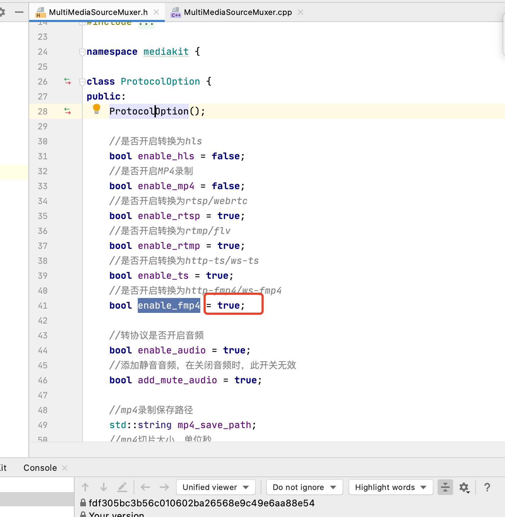Open the Unified viewer dropdown
Screen dimensions: 505x517
point(215,487)
